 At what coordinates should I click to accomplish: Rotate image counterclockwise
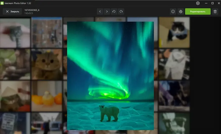point(114,12)
